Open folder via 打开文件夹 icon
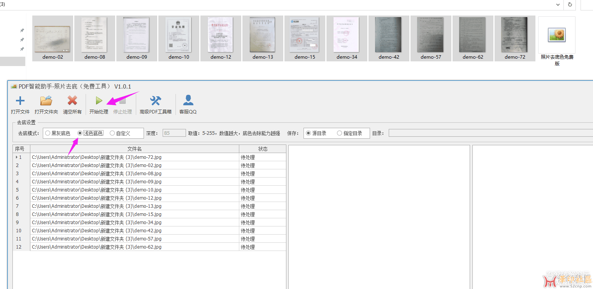 pyautogui.click(x=46, y=101)
